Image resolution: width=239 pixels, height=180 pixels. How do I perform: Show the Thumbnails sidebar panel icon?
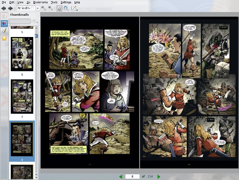point(4,23)
